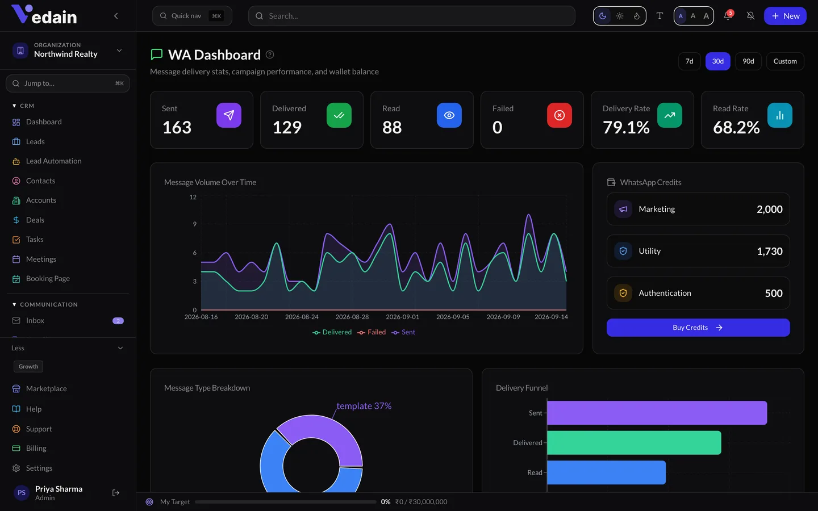Viewport: 818px width, 511px height.
Task: Open the Quick nav button
Action: click(x=192, y=16)
